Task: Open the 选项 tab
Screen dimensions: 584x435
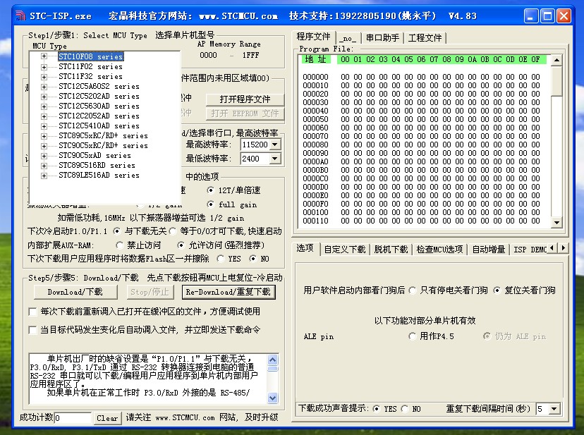Action: [x=305, y=248]
